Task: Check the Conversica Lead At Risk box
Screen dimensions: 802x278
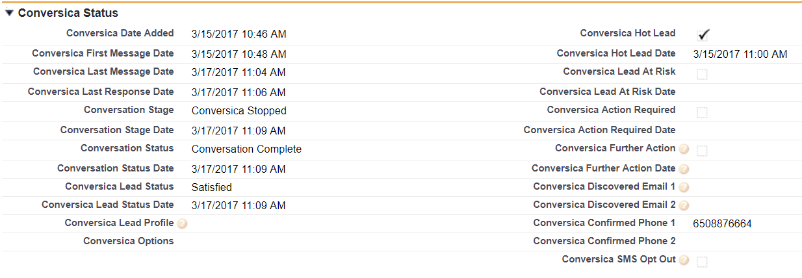Action: [702, 74]
